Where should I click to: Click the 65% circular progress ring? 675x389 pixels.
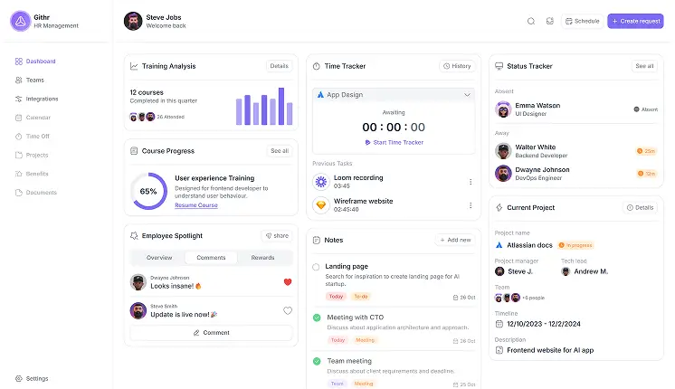[x=148, y=191]
